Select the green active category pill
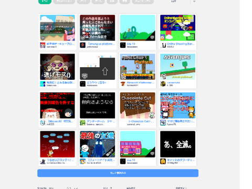The width and height of the screenshot is (252, 189). pos(45,2)
